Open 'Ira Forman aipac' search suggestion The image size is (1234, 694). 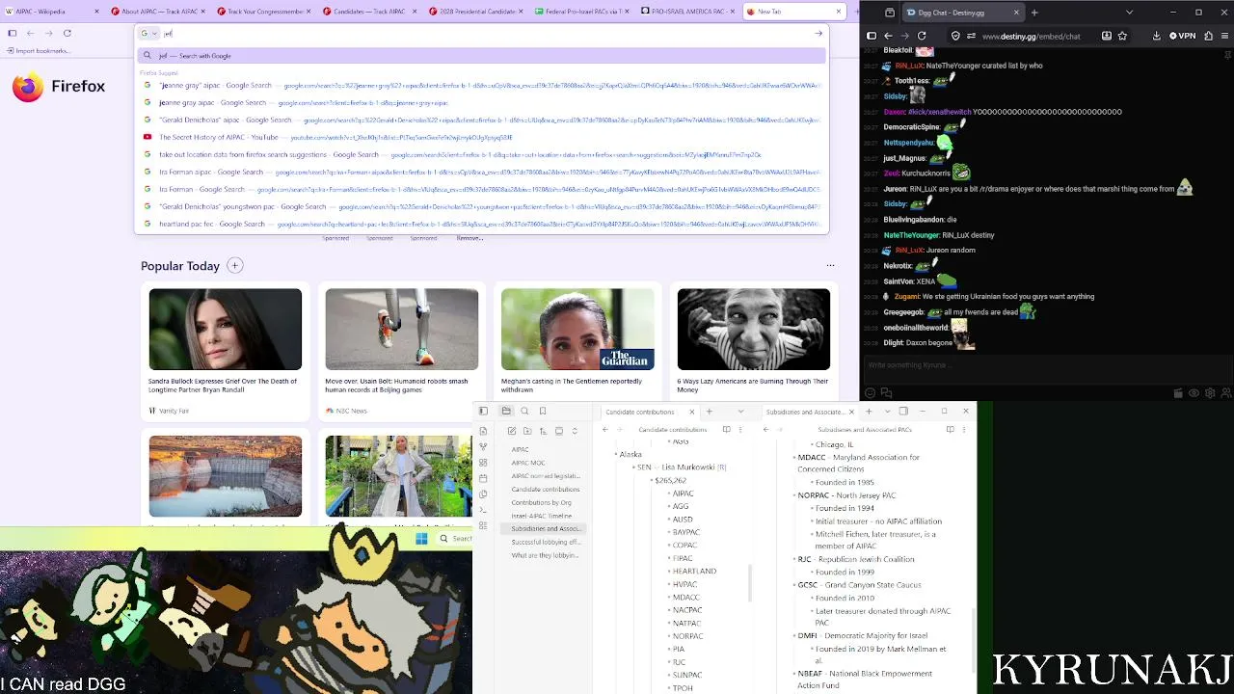(482, 172)
